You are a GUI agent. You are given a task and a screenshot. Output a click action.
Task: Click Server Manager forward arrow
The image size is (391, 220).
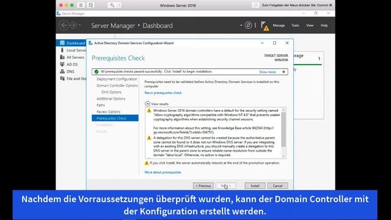[x=73, y=26]
